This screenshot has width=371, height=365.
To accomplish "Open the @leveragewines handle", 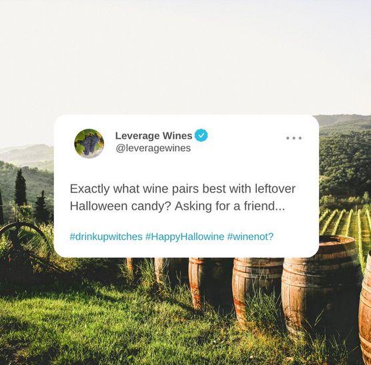I will point(153,148).
